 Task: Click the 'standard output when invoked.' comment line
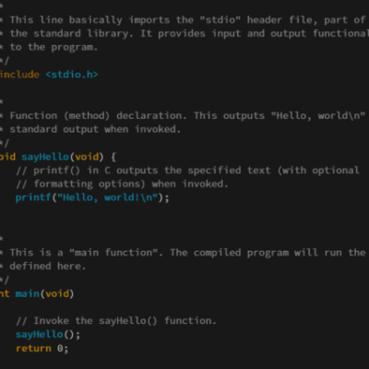tap(95, 129)
